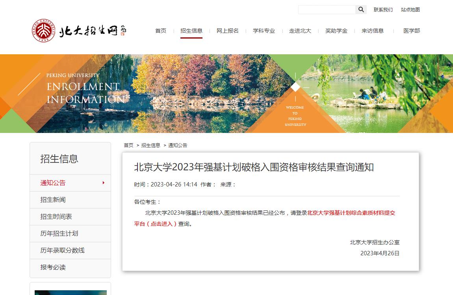
Task: Focus the search input field
Action: tap(327, 9)
